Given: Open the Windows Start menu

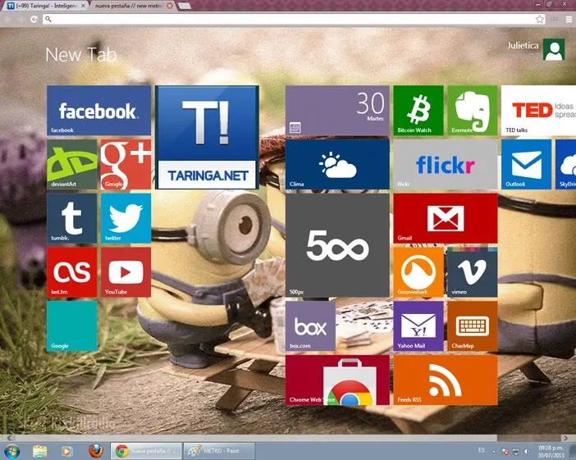Looking at the screenshot, I should coord(12,451).
